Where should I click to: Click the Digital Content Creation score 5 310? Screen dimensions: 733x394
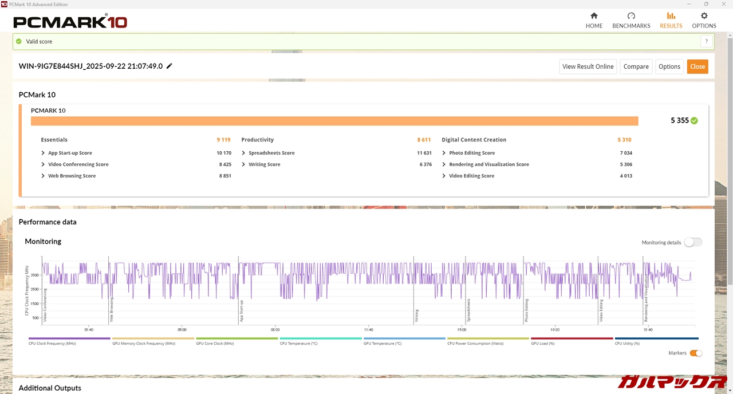coord(624,140)
